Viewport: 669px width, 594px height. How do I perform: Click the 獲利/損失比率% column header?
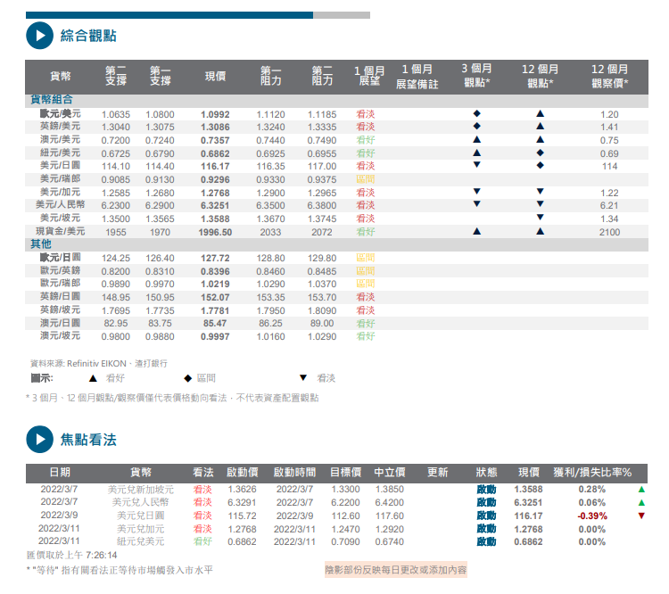point(592,473)
